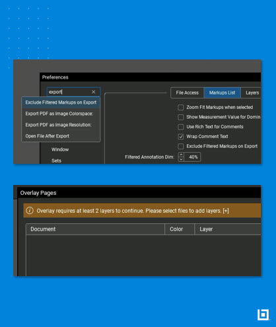Image resolution: width=276 pixels, height=327 pixels.
Task: Open the Window preferences category
Action: pos(60,149)
